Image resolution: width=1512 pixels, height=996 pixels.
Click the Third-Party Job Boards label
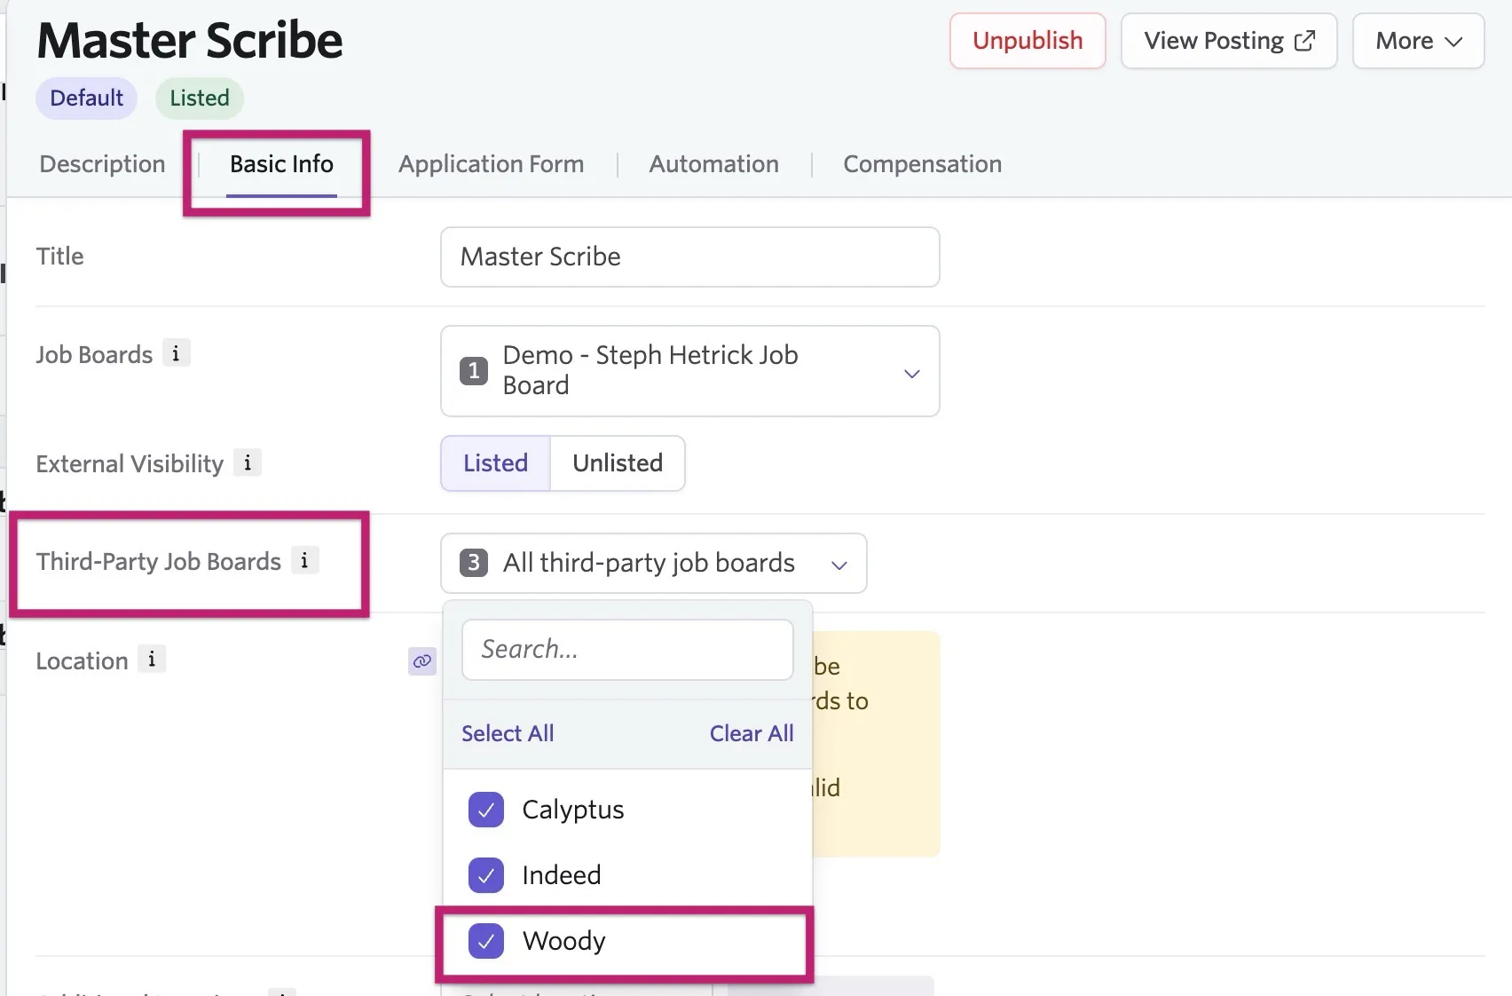pos(158,561)
